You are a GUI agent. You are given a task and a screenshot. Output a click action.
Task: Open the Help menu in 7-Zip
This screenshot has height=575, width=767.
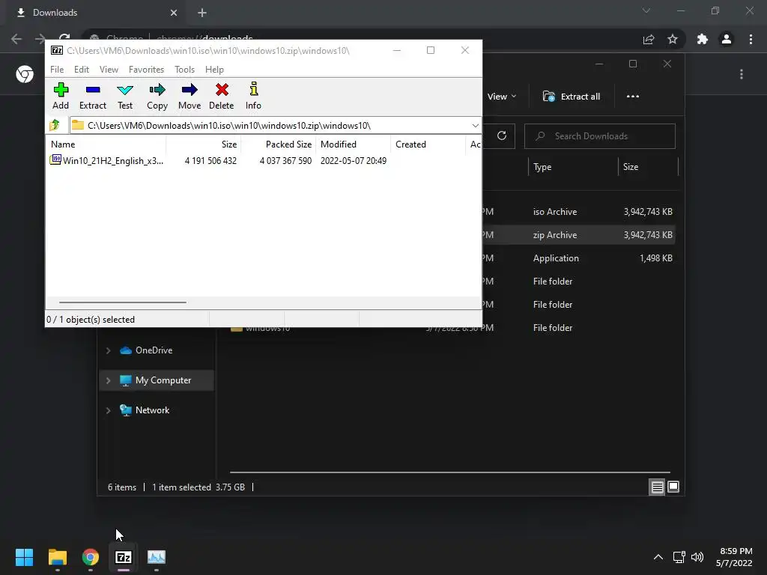click(214, 70)
